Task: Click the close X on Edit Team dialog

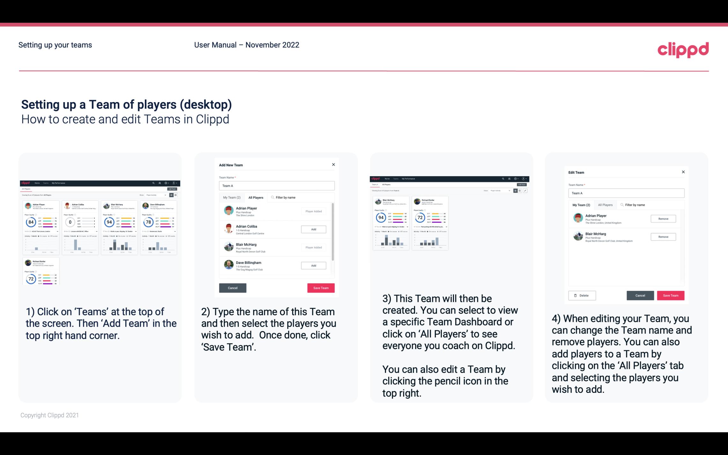Action: point(683,172)
